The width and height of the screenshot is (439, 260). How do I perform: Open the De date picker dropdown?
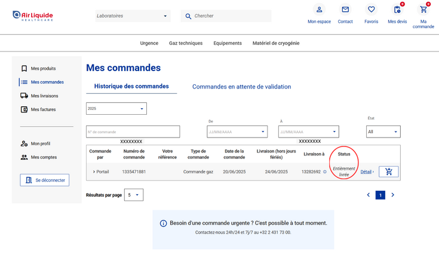[x=237, y=131]
